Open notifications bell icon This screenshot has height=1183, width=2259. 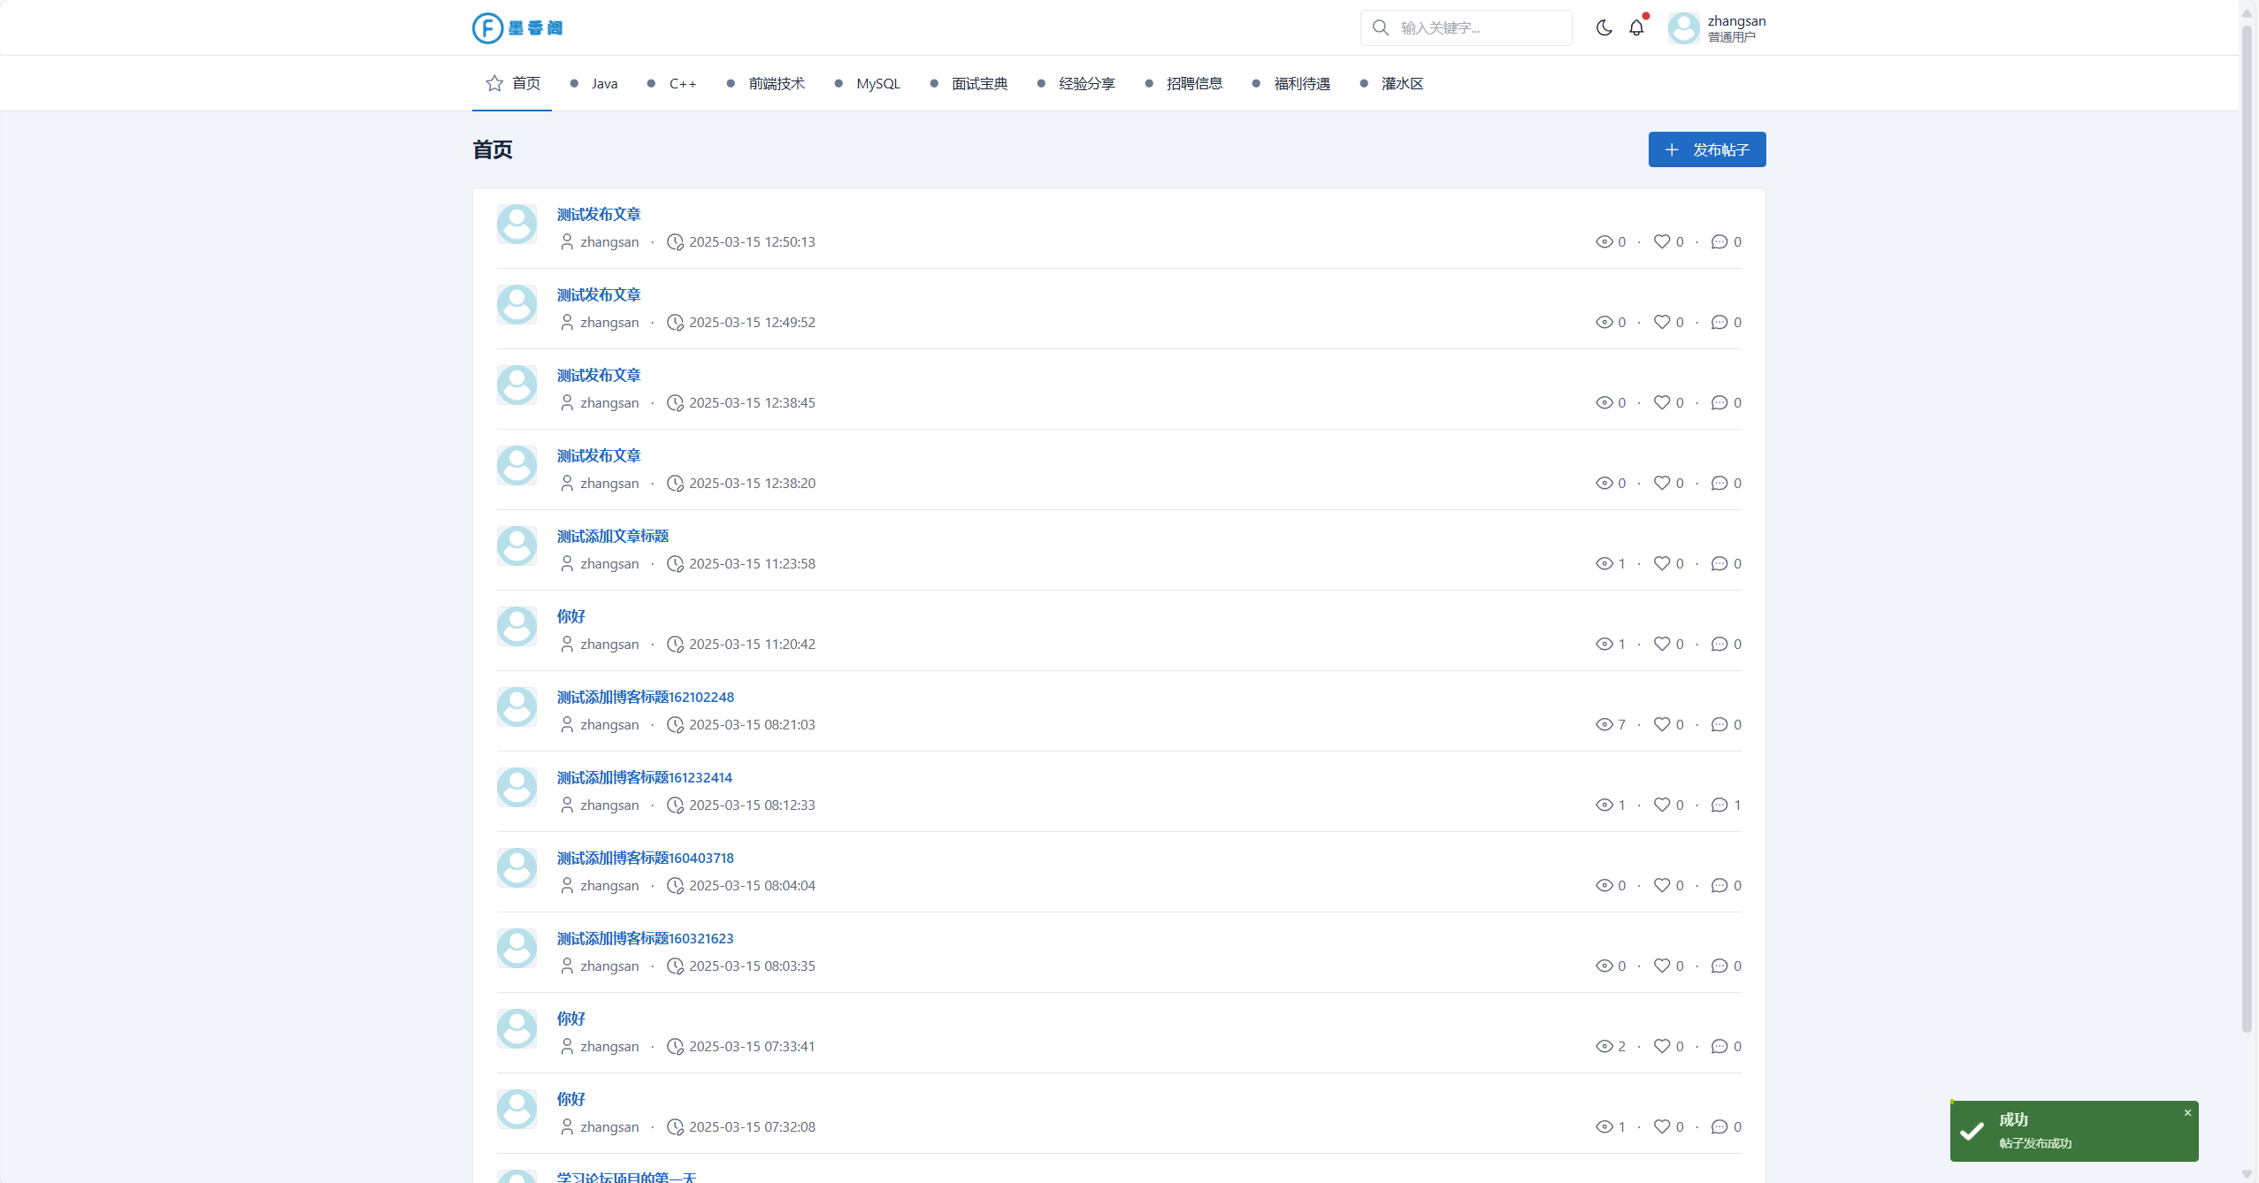(1636, 27)
